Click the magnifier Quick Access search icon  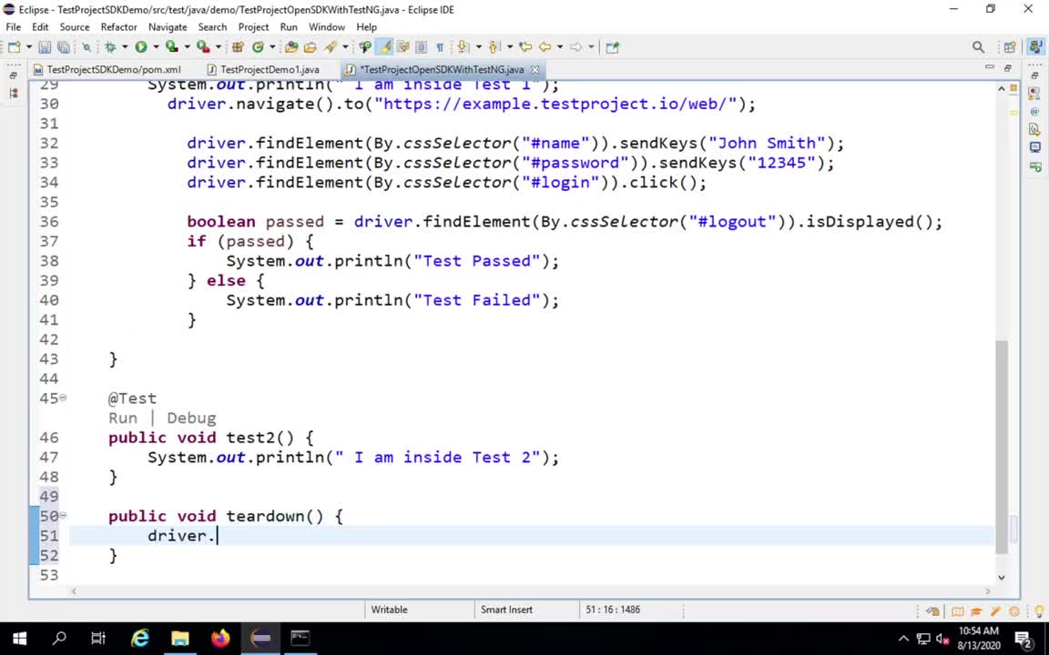[978, 46]
